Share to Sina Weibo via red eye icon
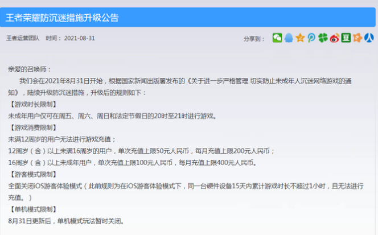This screenshot has height=235, width=378. click(335, 38)
